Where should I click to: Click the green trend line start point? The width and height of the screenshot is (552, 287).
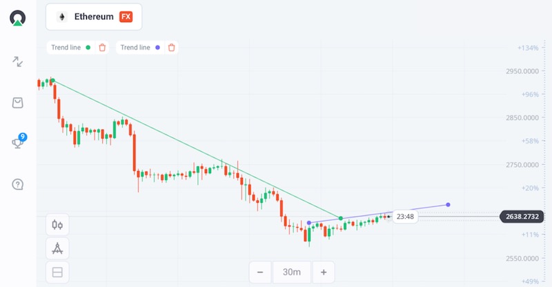tap(52, 81)
